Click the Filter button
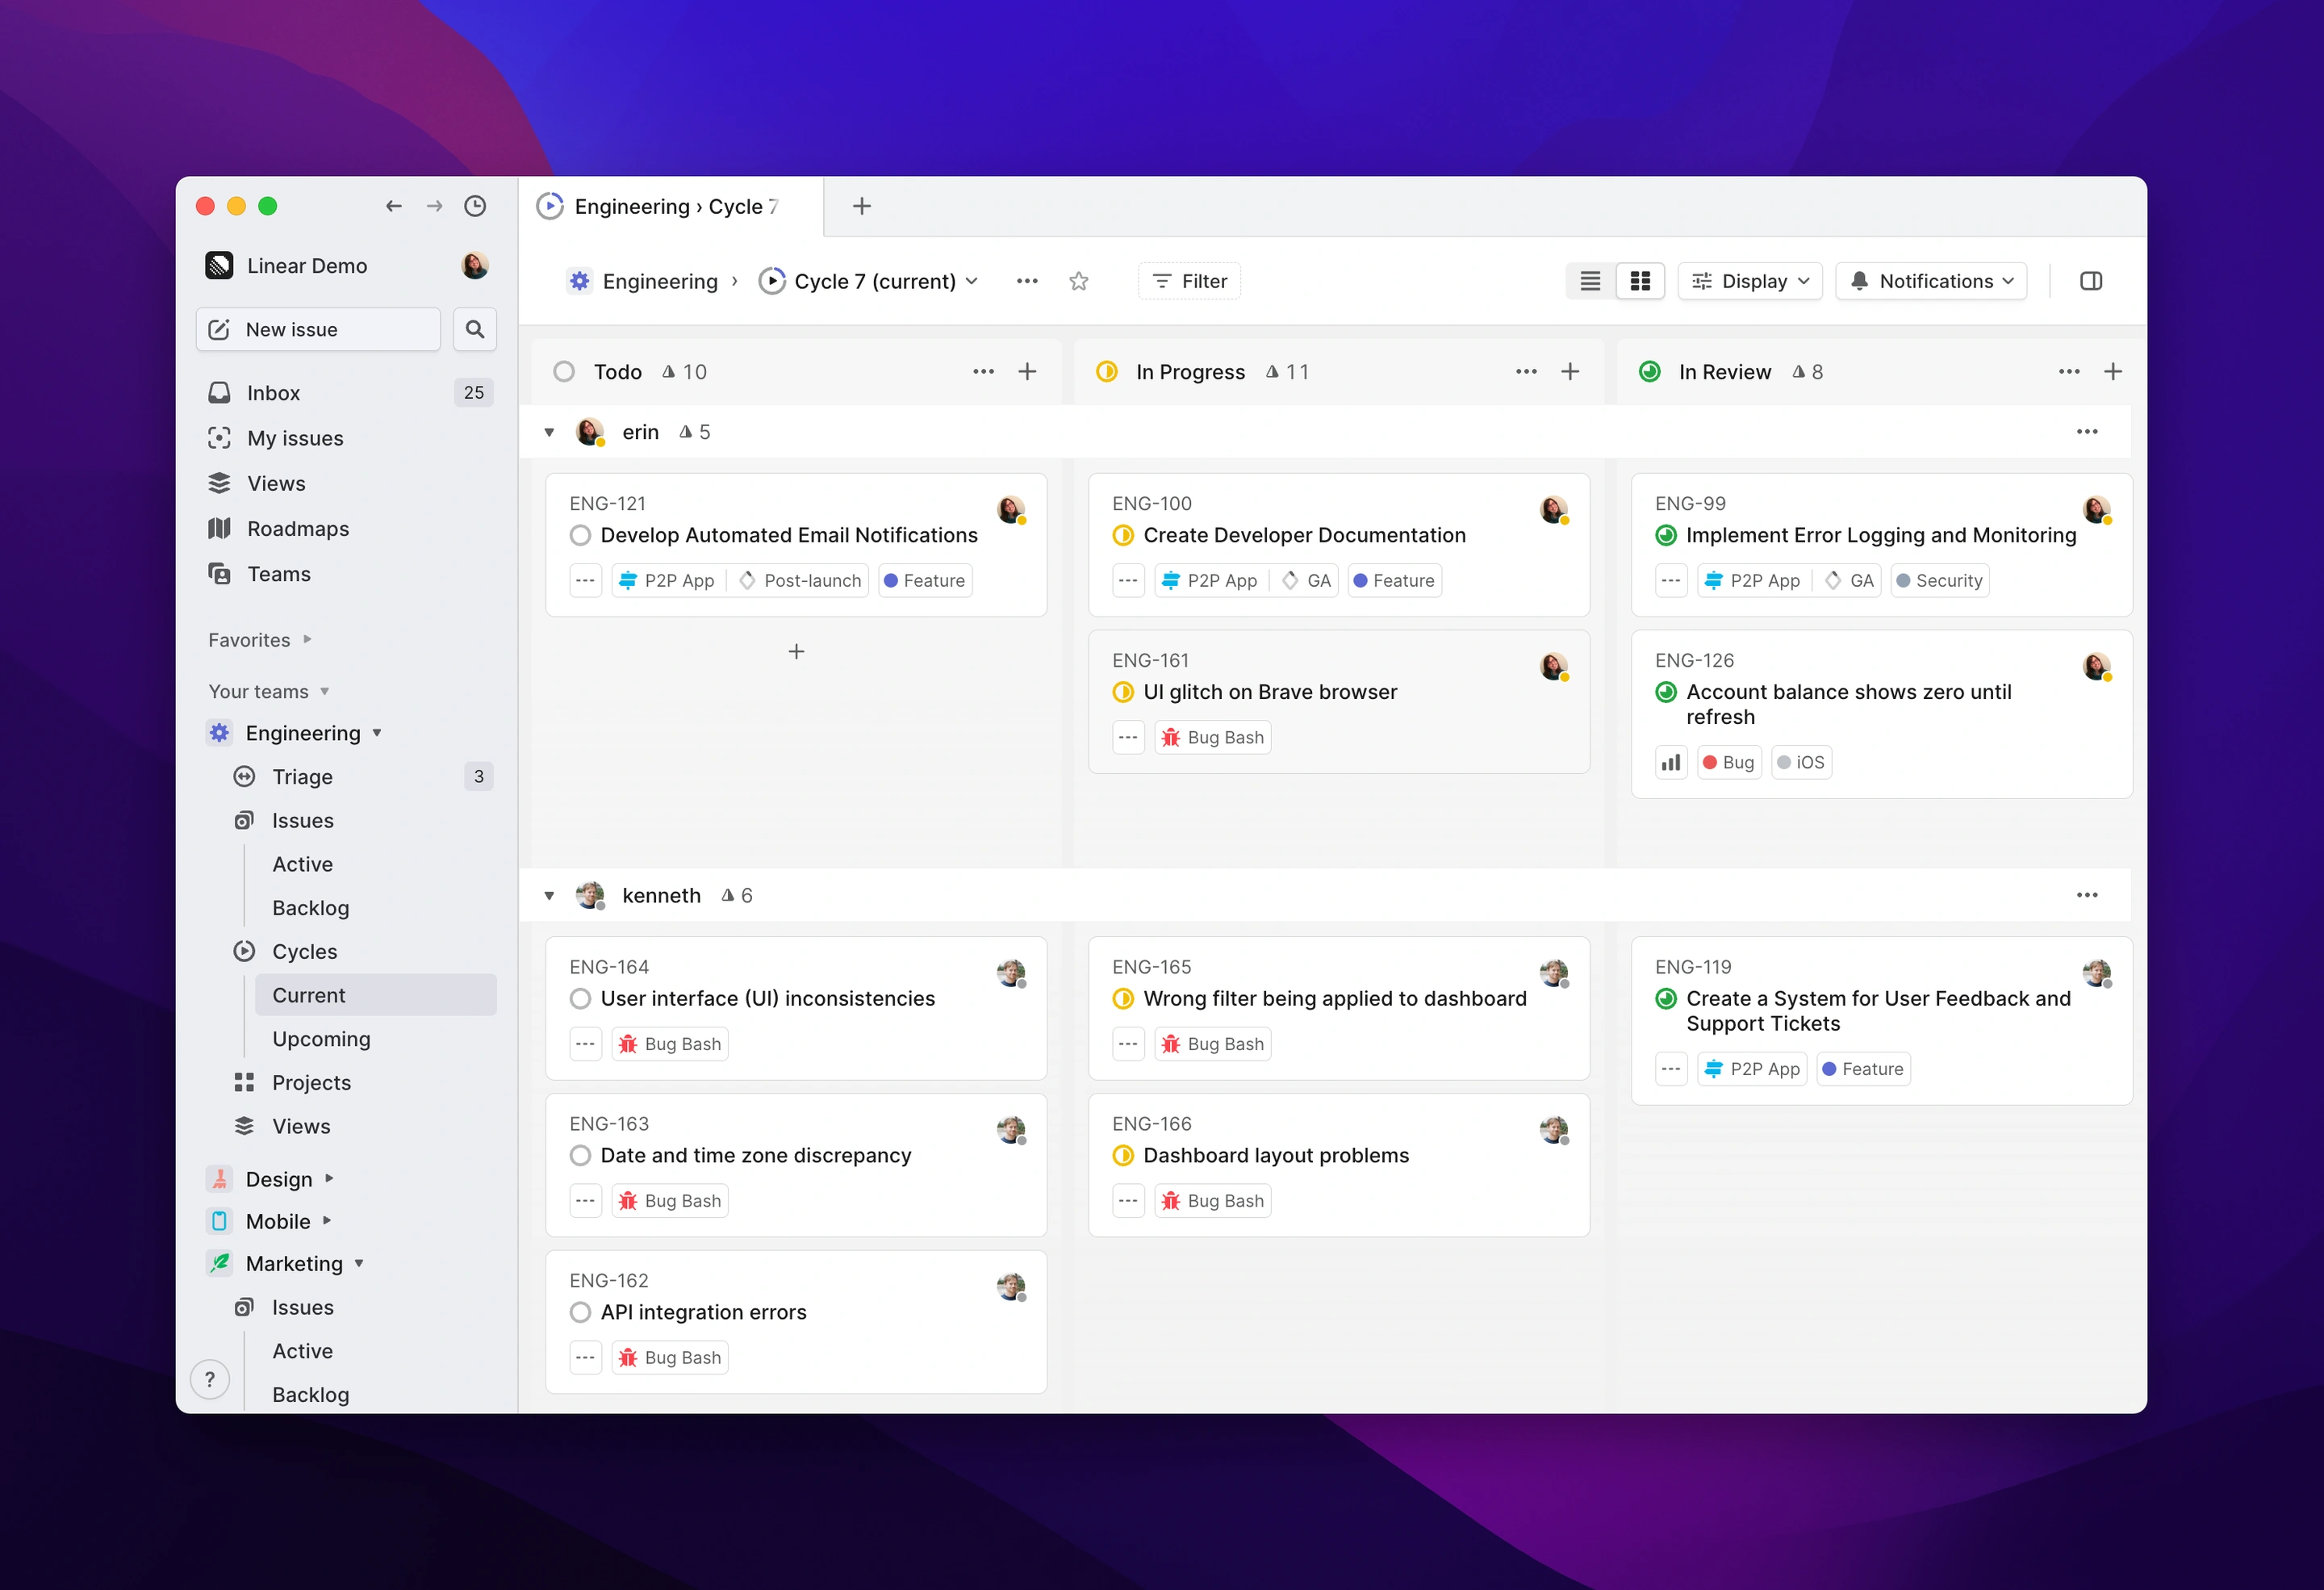The height and width of the screenshot is (1590, 2324). pyautogui.click(x=1189, y=281)
